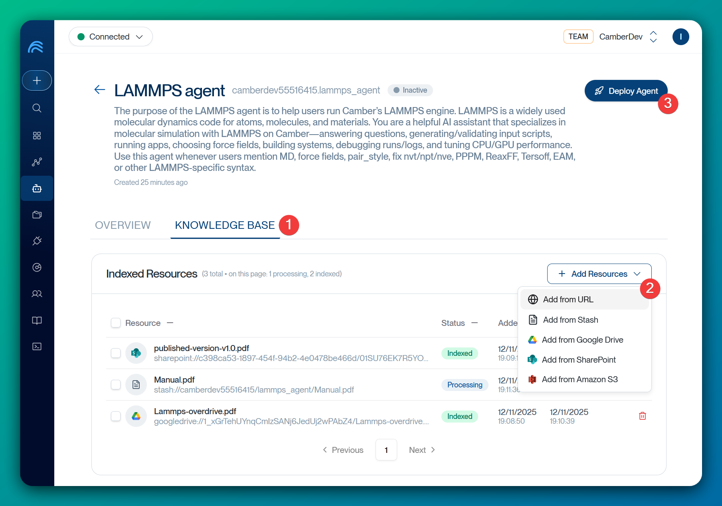Open the Add Resources dropdown
The height and width of the screenshot is (506, 722).
coord(599,274)
